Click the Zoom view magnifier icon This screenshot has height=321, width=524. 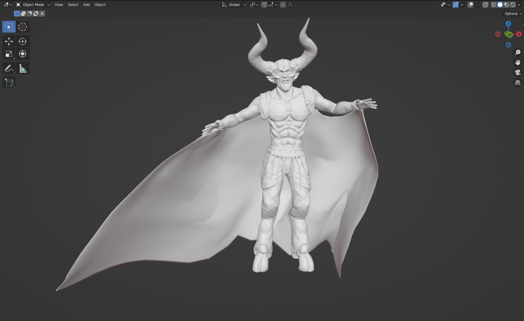point(518,52)
